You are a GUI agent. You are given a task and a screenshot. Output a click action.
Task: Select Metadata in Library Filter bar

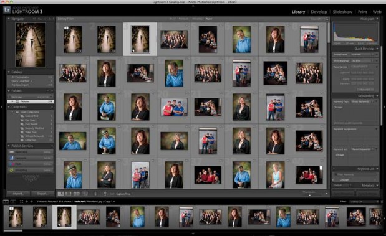[197, 19]
